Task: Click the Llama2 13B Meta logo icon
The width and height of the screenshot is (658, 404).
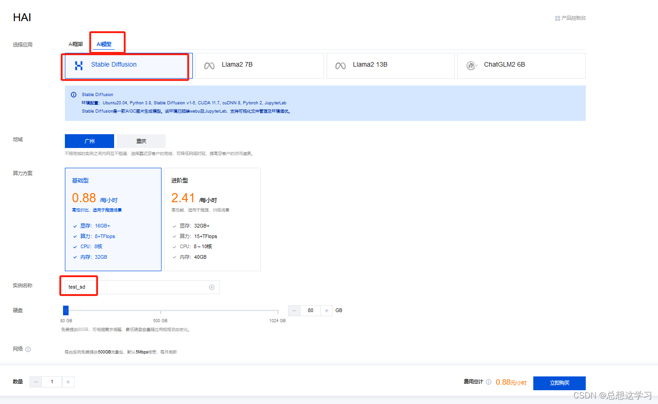Action: (x=341, y=66)
